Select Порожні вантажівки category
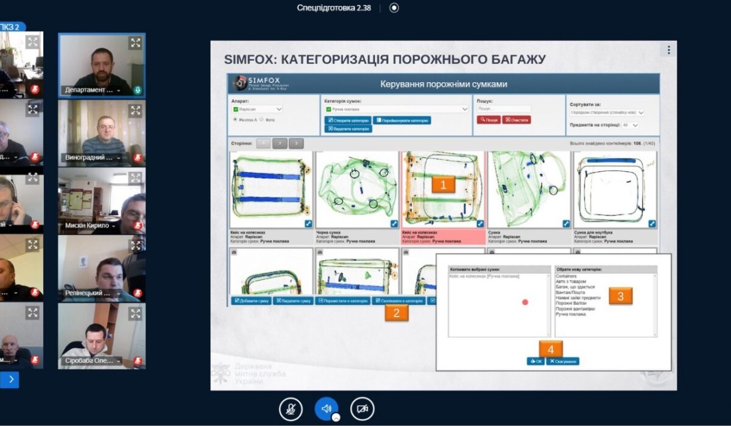The image size is (731, 426). [x=574, y=309]
